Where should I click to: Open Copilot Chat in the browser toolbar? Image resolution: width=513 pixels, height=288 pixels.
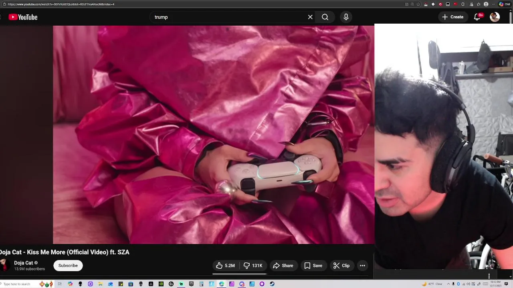505,4
